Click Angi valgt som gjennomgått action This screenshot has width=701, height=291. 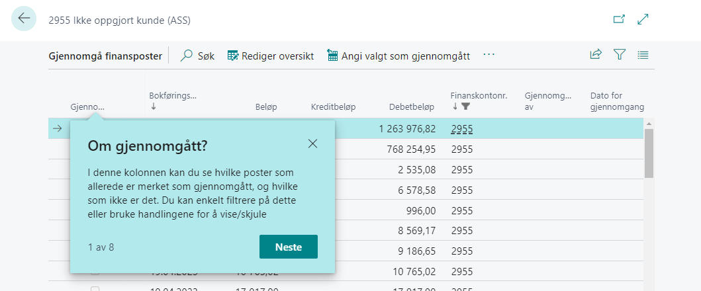(x=398, y=56)
